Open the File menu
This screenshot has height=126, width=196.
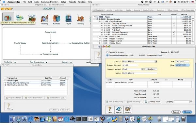24,2
